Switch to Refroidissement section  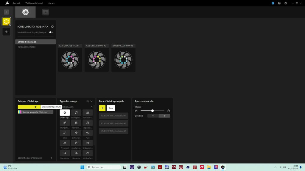pyautogui.click(x=27, y=47)
